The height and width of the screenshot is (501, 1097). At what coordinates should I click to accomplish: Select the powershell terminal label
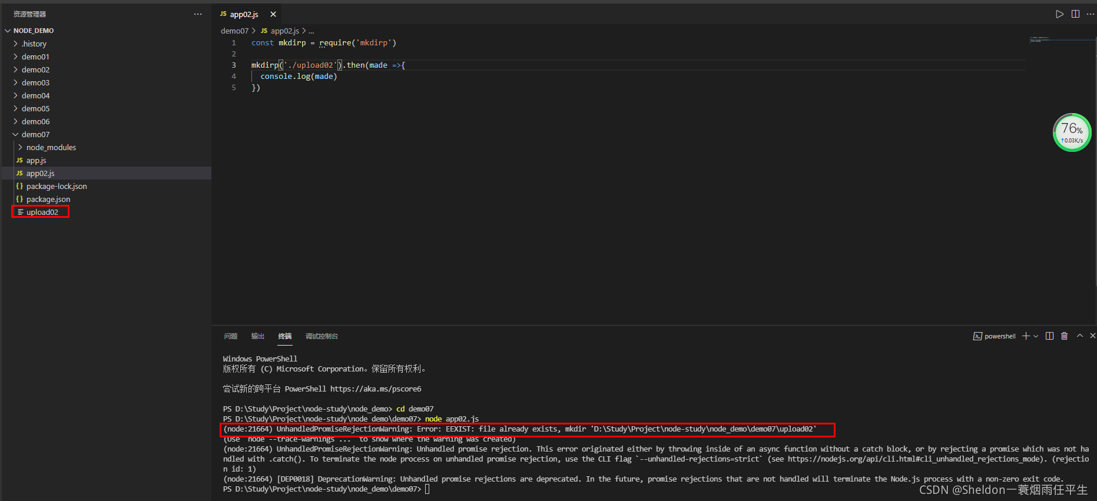pos(995,336)
